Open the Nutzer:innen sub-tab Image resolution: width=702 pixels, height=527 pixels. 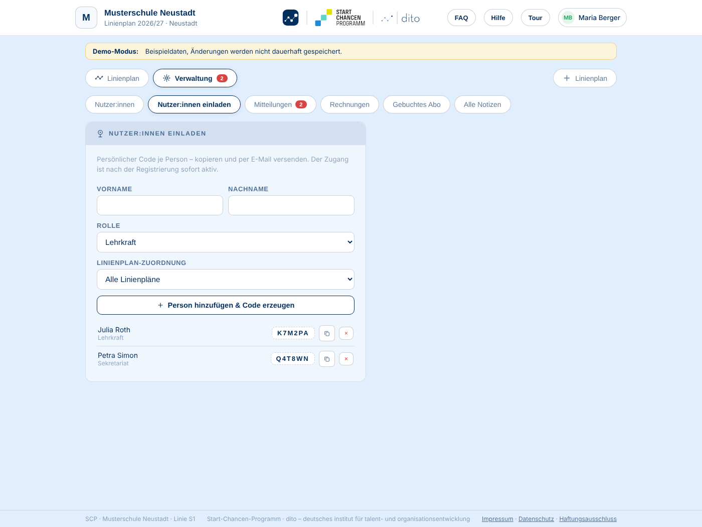[115, 104]
